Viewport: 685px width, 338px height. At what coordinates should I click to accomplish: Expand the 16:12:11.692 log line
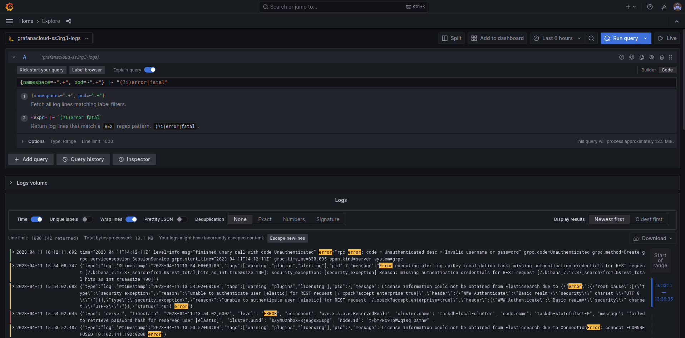(13, 252)
